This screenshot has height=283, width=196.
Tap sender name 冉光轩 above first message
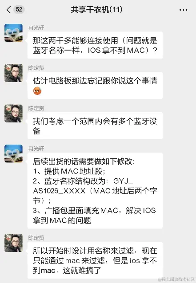[36, 28]
